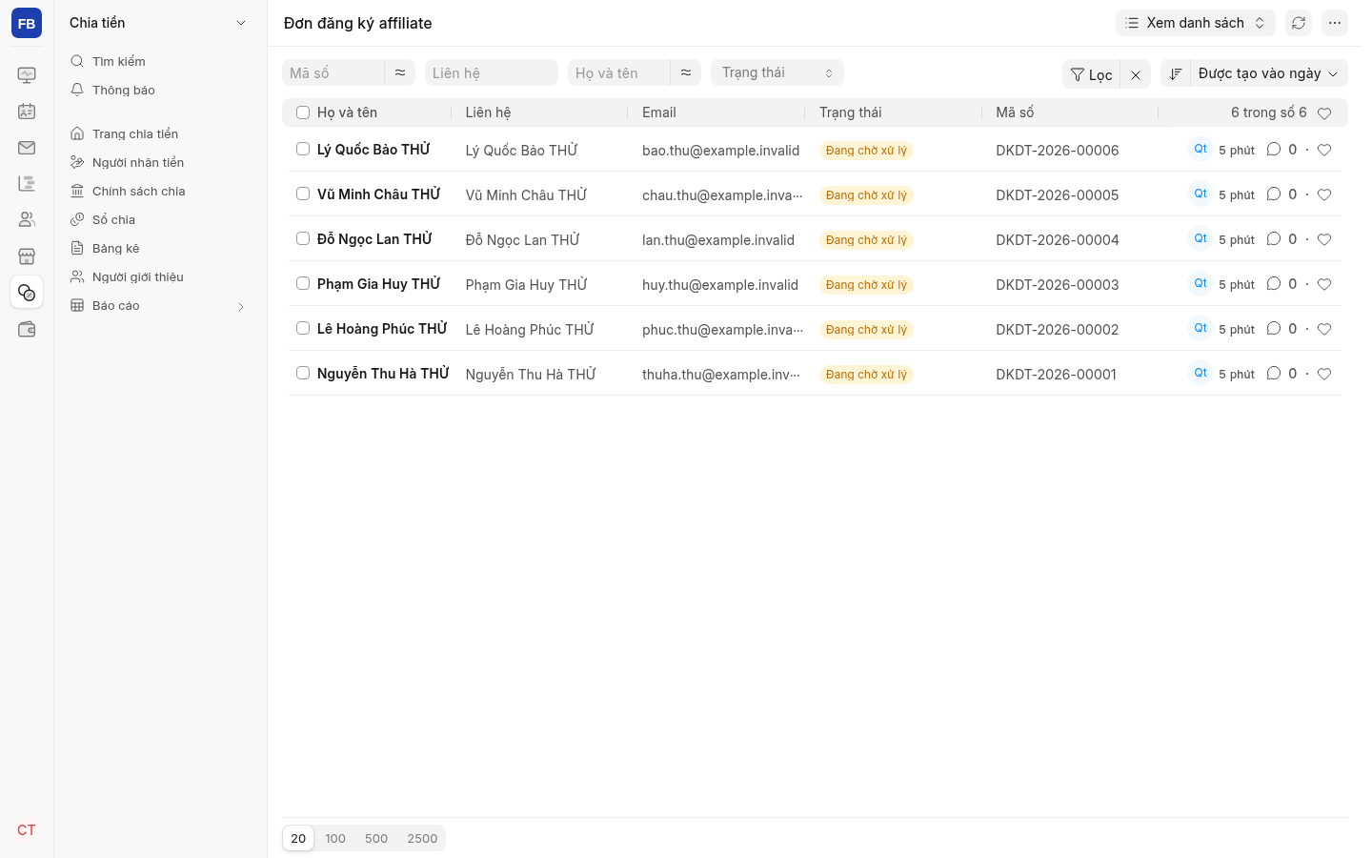
Task: Open the people icon in left rail
Action: tap(27, 220)
